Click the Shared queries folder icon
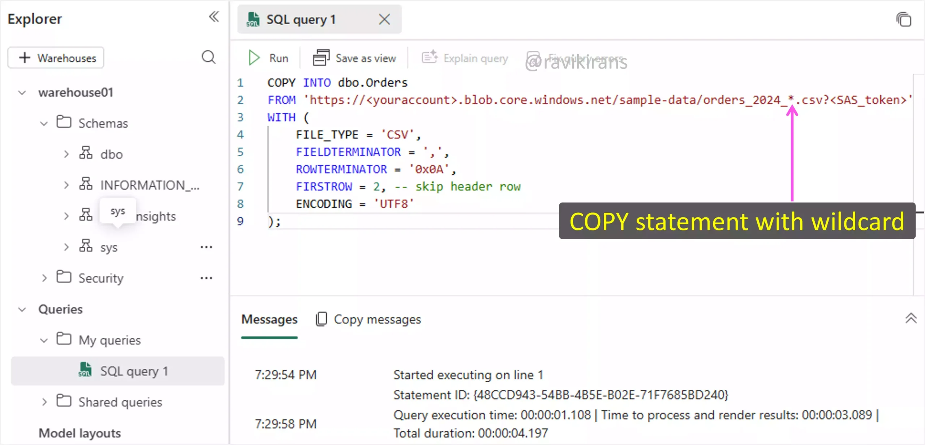 click(64, 401)
